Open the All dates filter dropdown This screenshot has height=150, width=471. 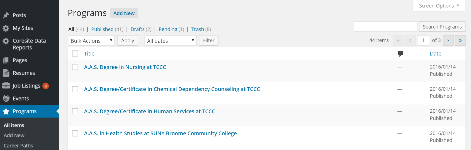(x=170, y=40)
